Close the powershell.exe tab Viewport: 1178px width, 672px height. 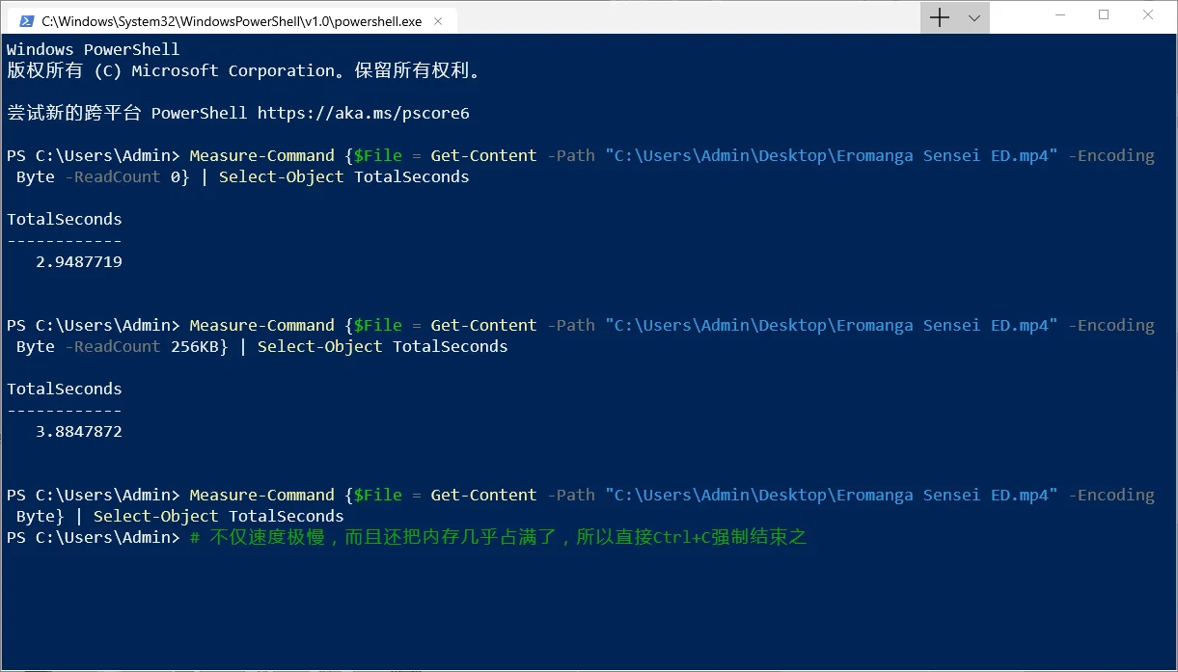(440, 20)
